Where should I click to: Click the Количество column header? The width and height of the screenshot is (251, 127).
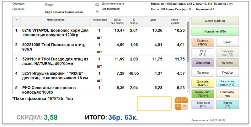pos(99,22)
